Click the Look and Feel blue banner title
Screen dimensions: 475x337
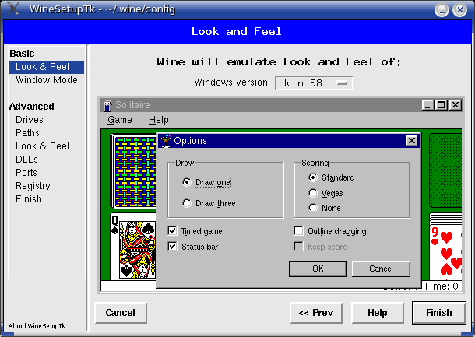(236, 31)
